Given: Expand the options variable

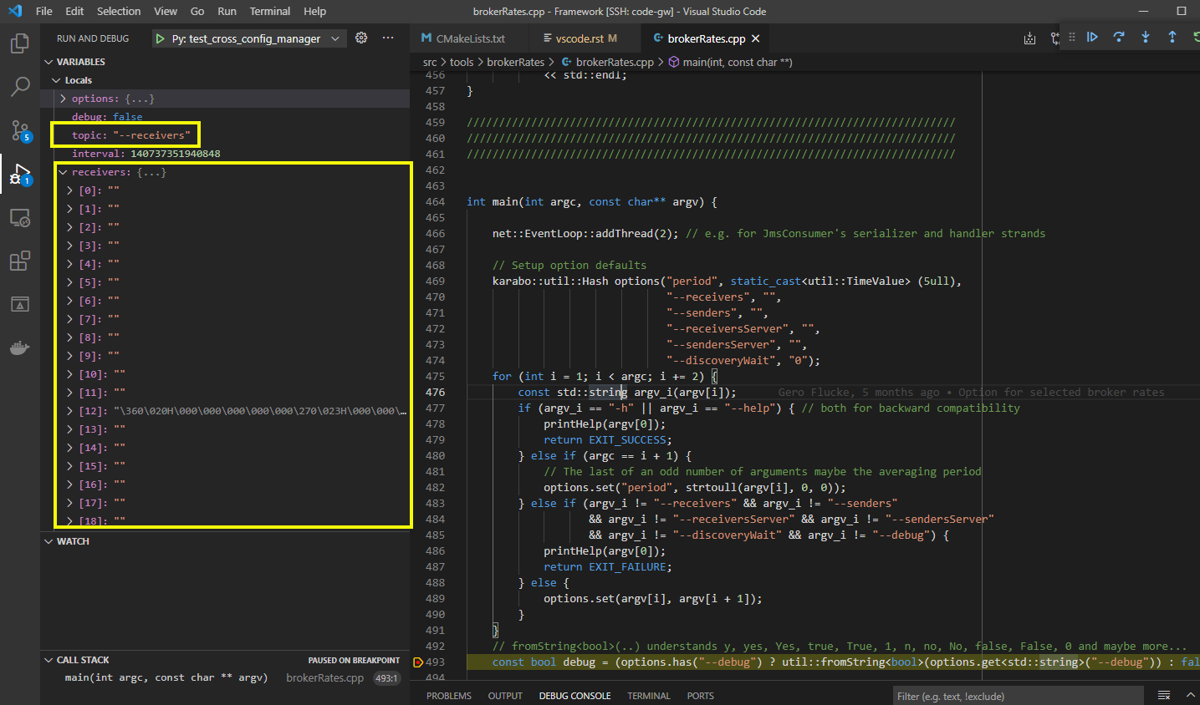Looking at the screenshot, I should click(64, 99).
